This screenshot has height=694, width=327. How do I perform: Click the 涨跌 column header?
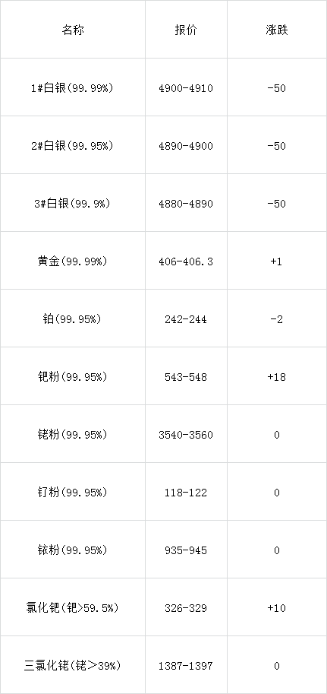[x=277, y=30]
